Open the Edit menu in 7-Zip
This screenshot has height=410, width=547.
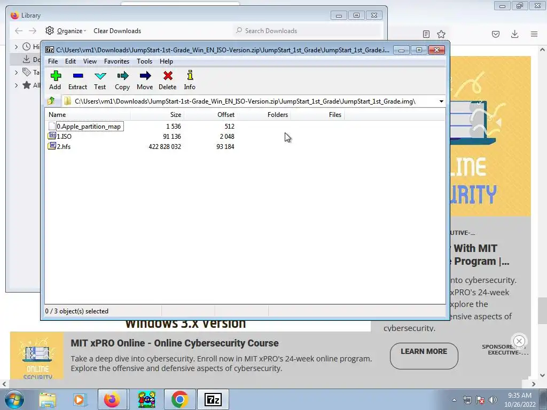tap(71, 61)
